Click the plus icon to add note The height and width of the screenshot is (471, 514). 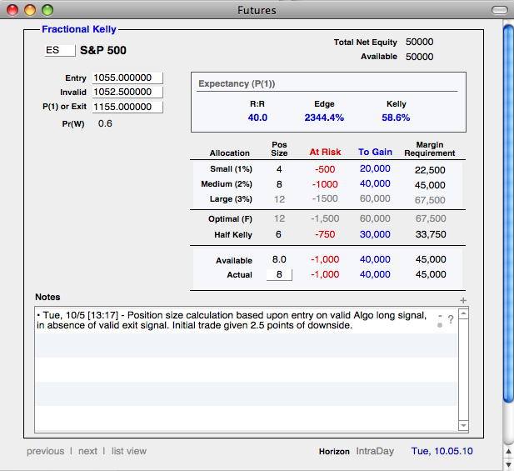(x=463, y=300)
